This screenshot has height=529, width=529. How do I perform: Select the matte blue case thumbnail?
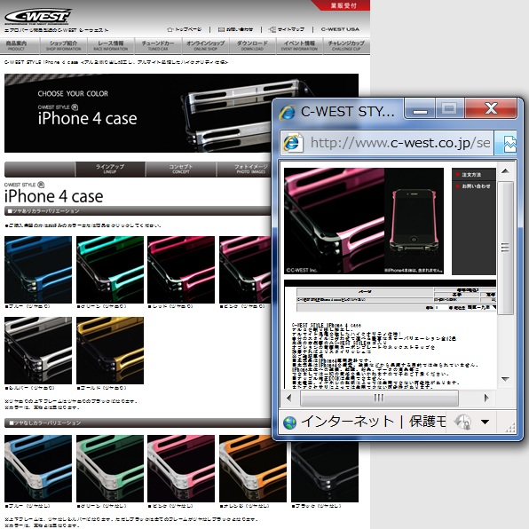click(38, 469)
